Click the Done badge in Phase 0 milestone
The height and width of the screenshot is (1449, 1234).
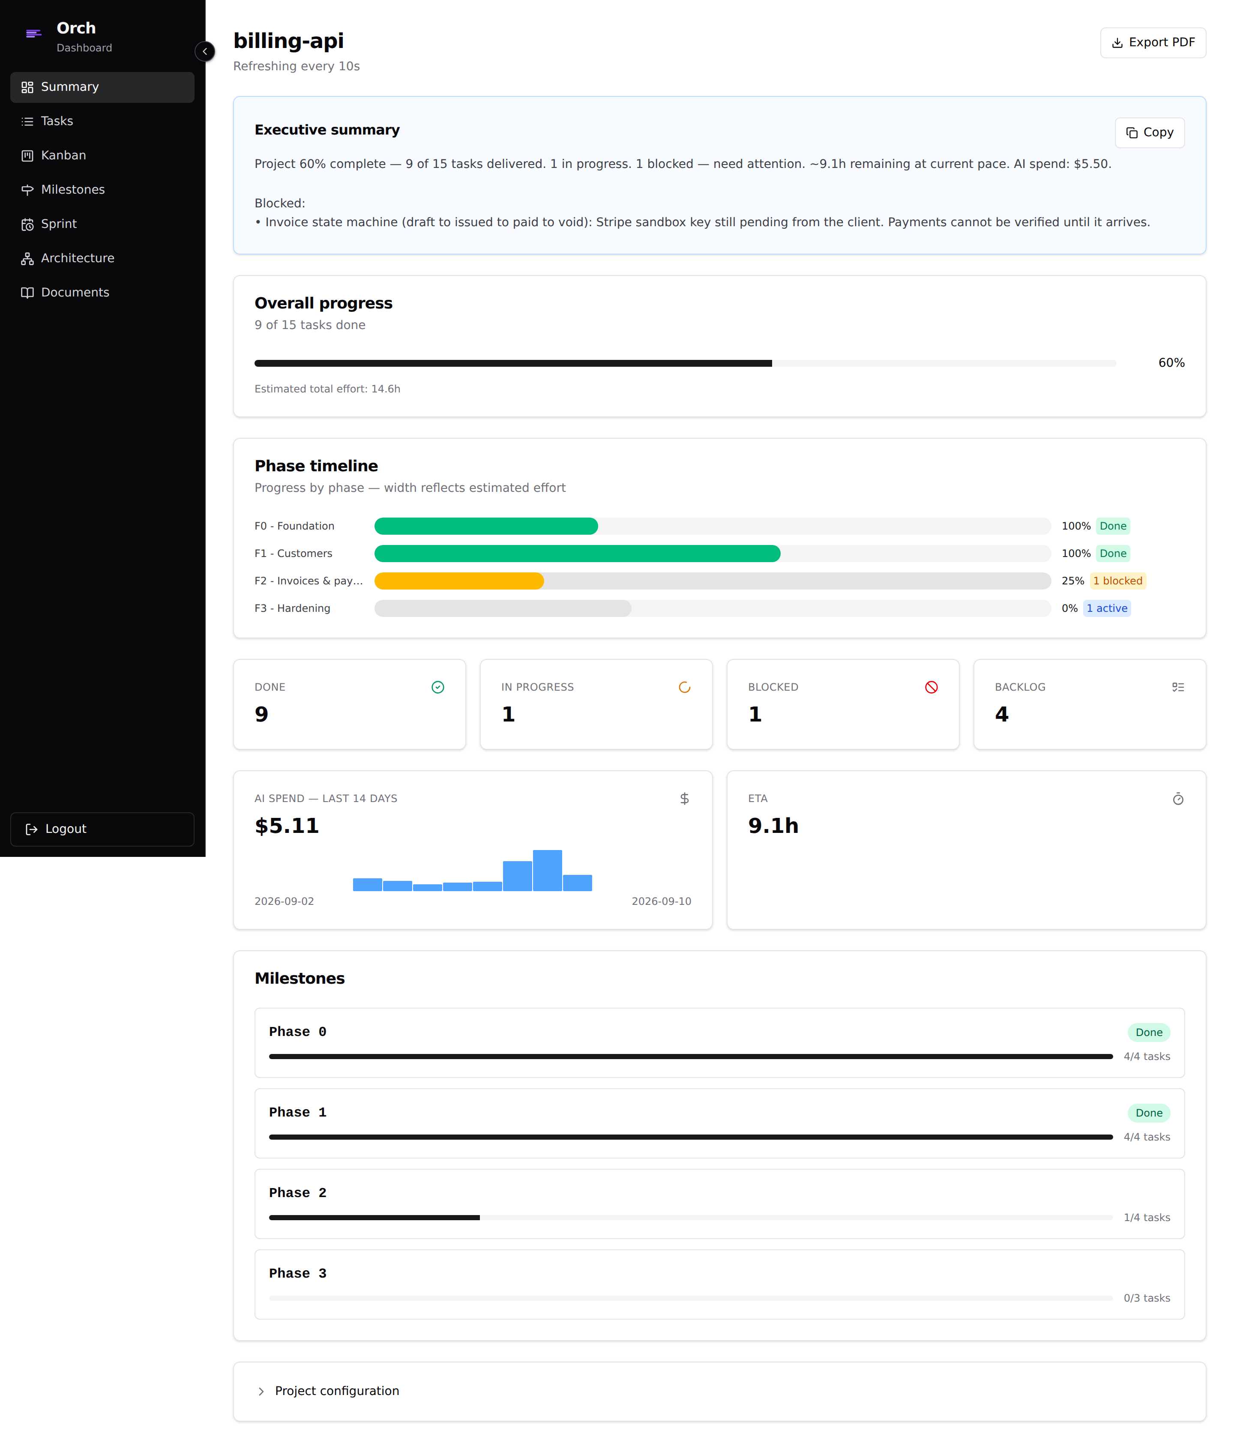pos(1149,1033)
